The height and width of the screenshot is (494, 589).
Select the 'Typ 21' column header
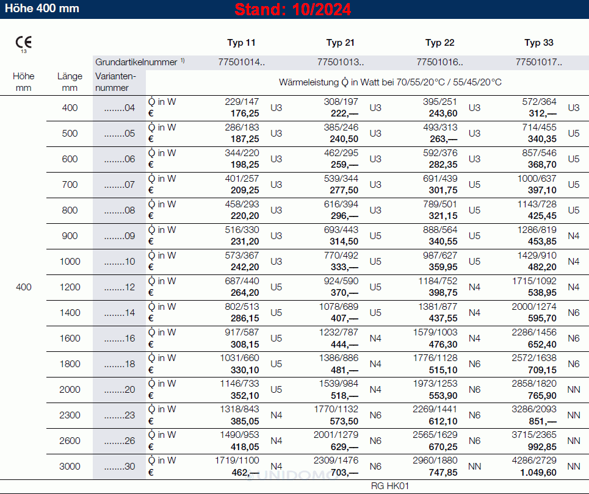pyautogui.click(x=340, y=43)
